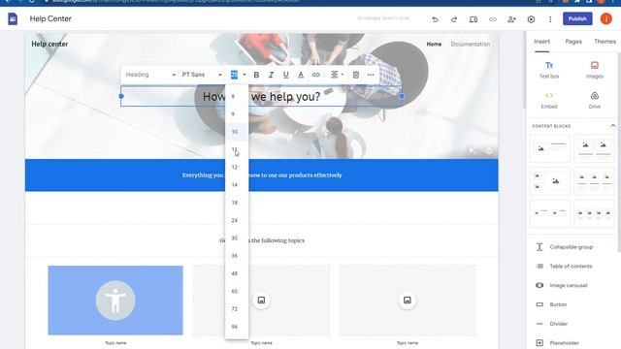621x349 pixels.
Task: Select font size 10
Action: (237, 132)
